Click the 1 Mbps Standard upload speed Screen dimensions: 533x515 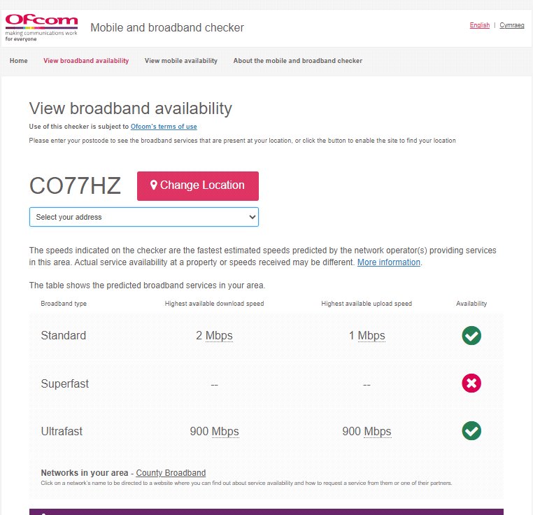[367, 335]
